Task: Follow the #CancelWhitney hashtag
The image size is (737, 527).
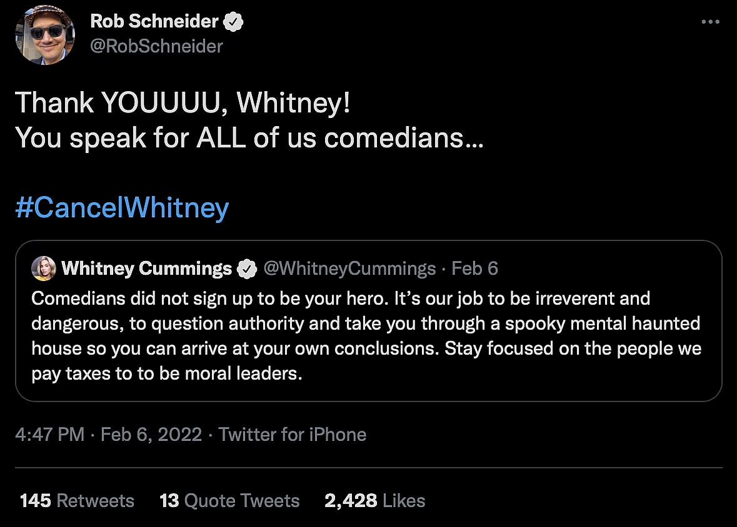Action: coord(122,208)
